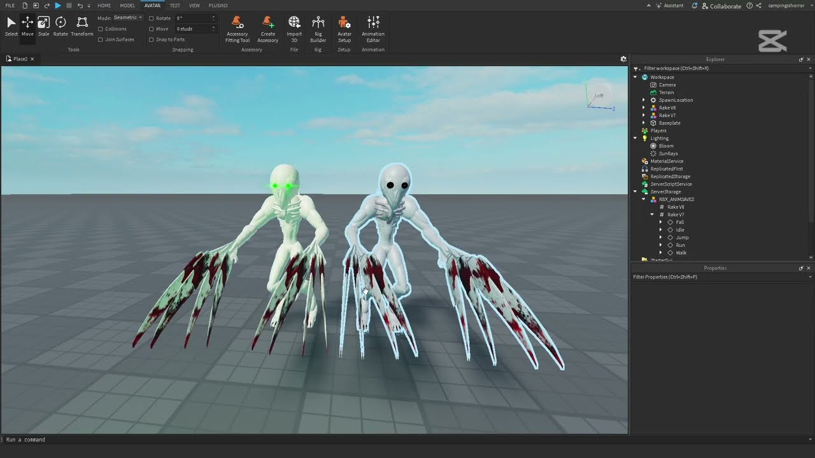
Task: Click the Undo arrow in title bar
Action: coord(80,6)
